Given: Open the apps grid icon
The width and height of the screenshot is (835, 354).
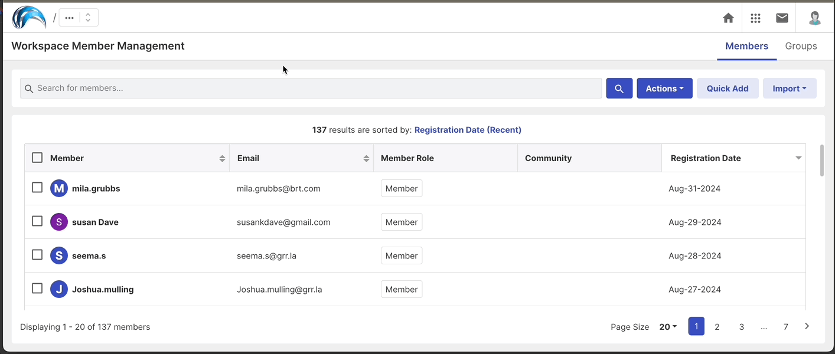Looking at the screenshot, I should (755, 18).
